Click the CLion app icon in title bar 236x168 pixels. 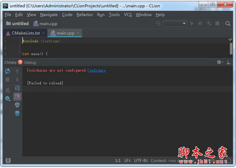tap(6, 6)
